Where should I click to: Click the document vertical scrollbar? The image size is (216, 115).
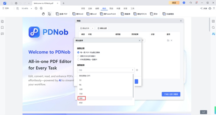[x=210, y=25]
